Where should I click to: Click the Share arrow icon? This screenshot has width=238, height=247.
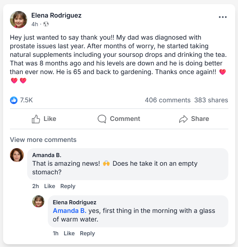(x=183, y=119)
